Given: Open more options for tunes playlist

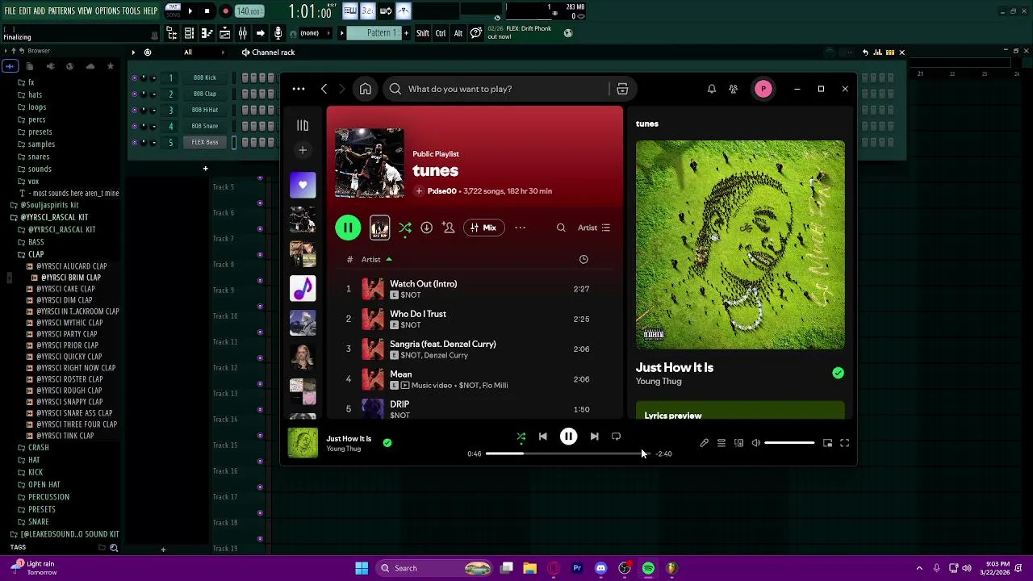Looking at the screenshot, I should coord(521,228).
